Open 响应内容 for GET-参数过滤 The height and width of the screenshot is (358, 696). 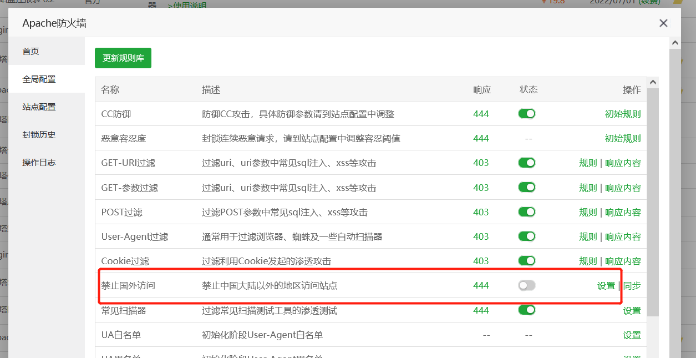(x=623, y=188)
